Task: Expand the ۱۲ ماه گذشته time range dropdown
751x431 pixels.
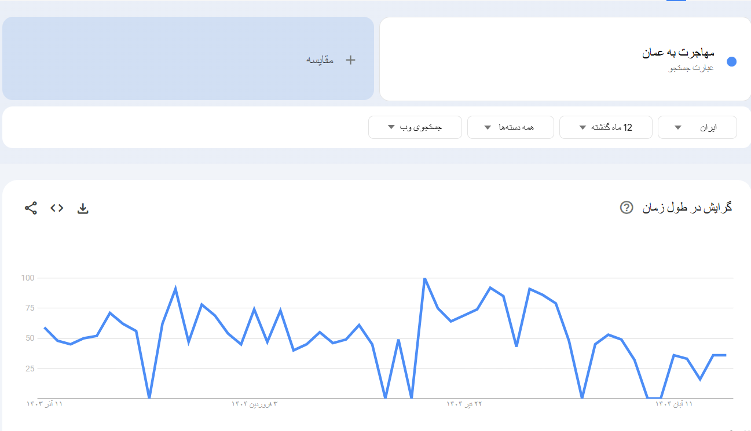Action: click(x=606, y=127)
